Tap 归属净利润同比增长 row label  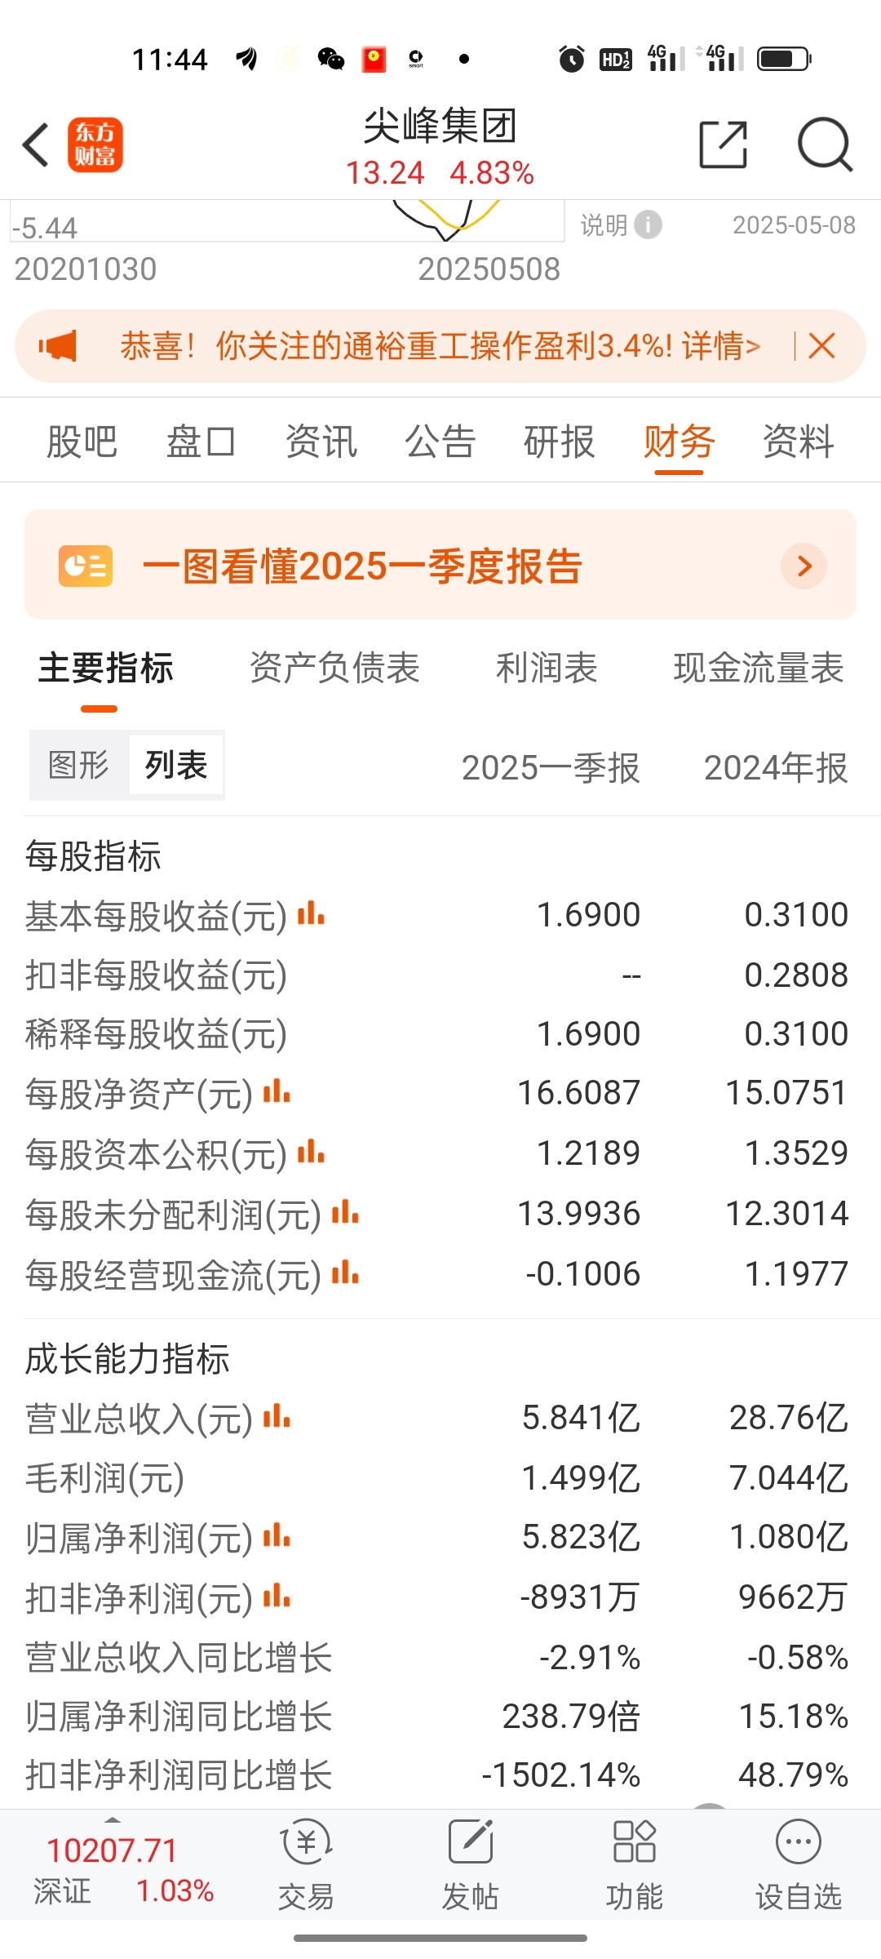click(179, 1717)
